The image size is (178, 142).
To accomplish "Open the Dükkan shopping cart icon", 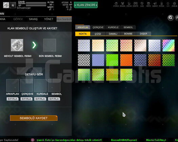I will tap(129, 4).
